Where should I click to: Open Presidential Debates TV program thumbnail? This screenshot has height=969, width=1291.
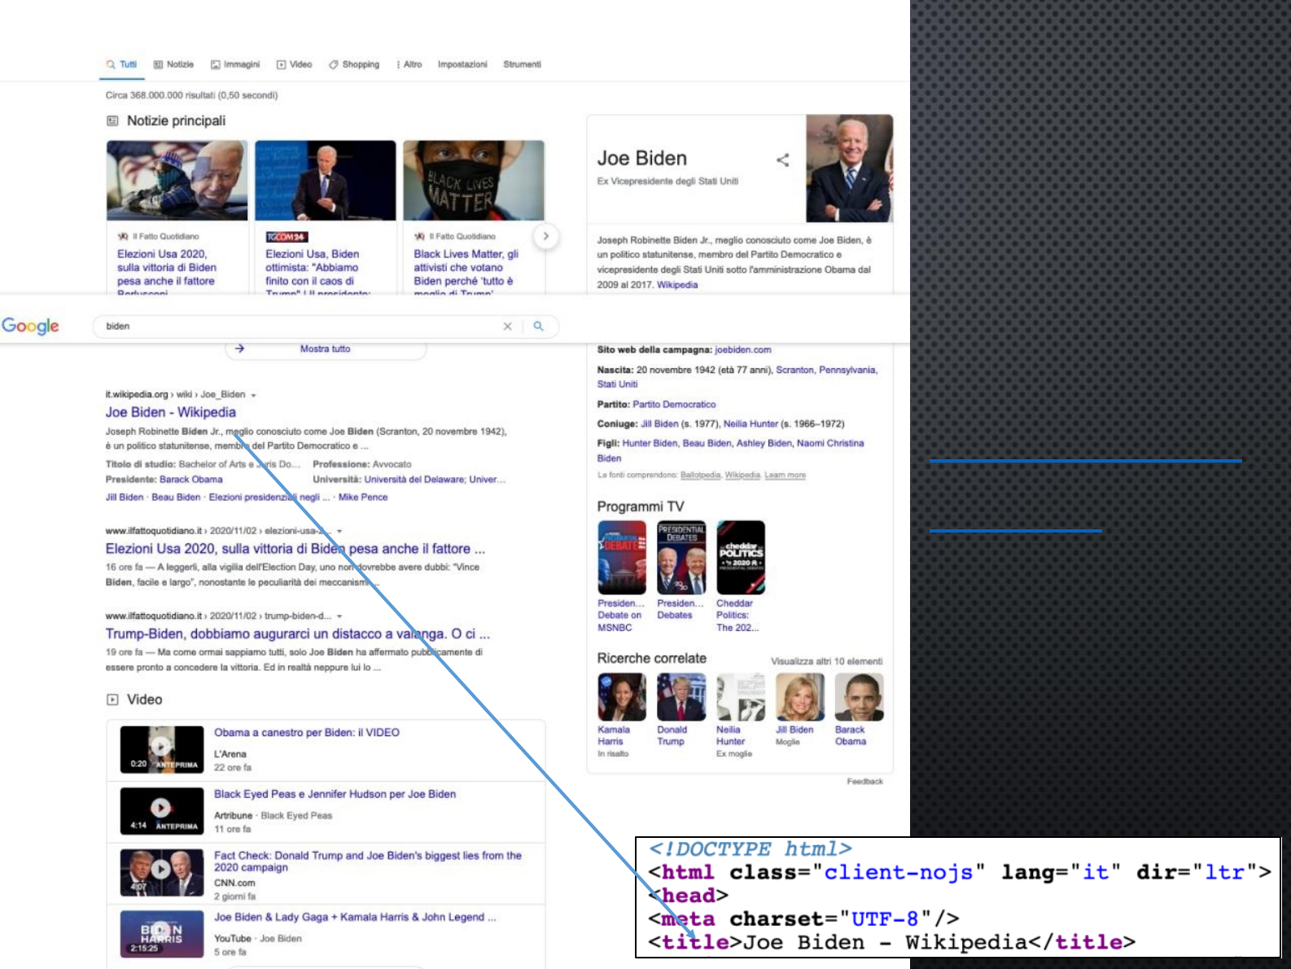[681, 558]
